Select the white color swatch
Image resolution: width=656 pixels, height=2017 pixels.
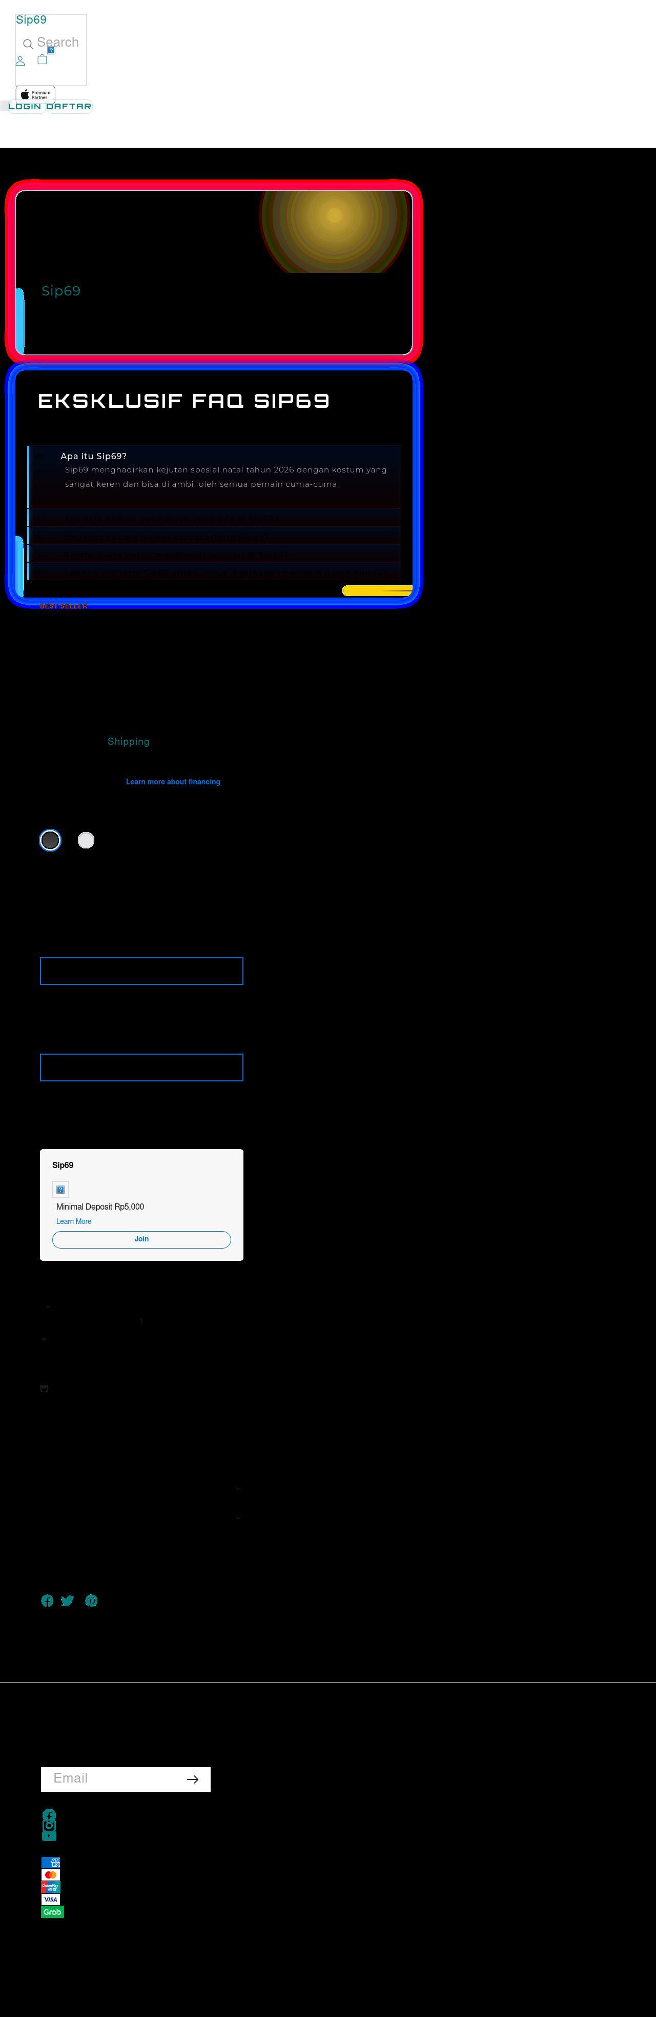point(86,840)
